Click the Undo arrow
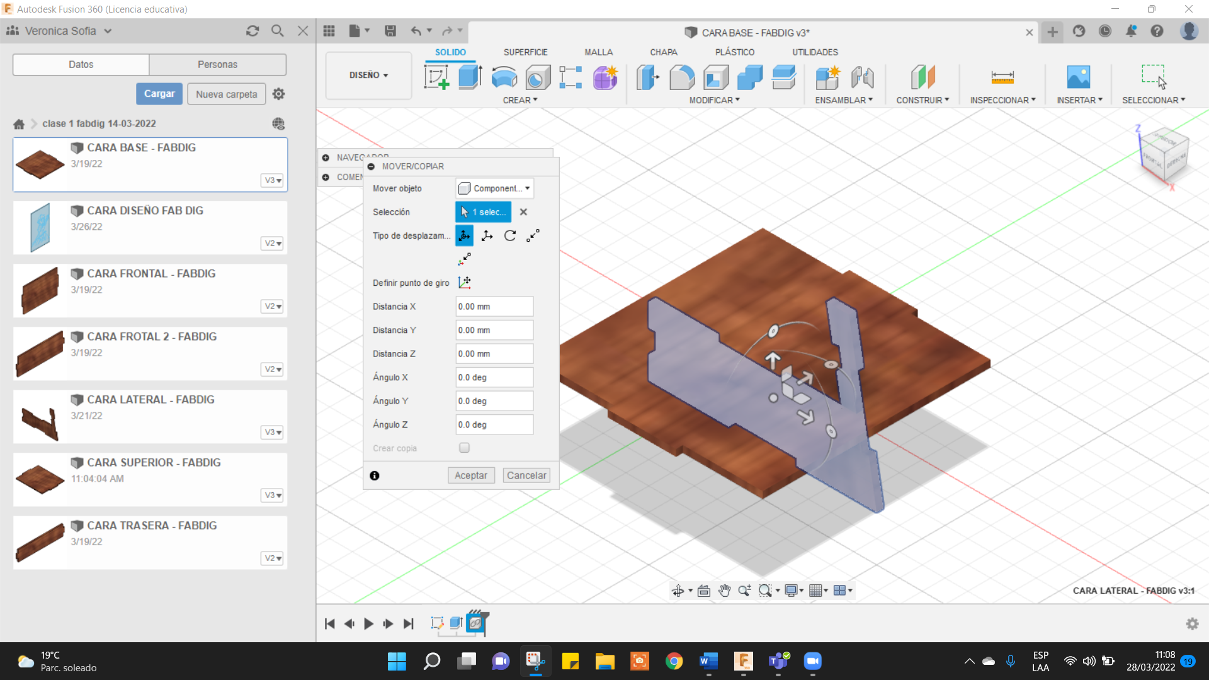 [416, 31]
